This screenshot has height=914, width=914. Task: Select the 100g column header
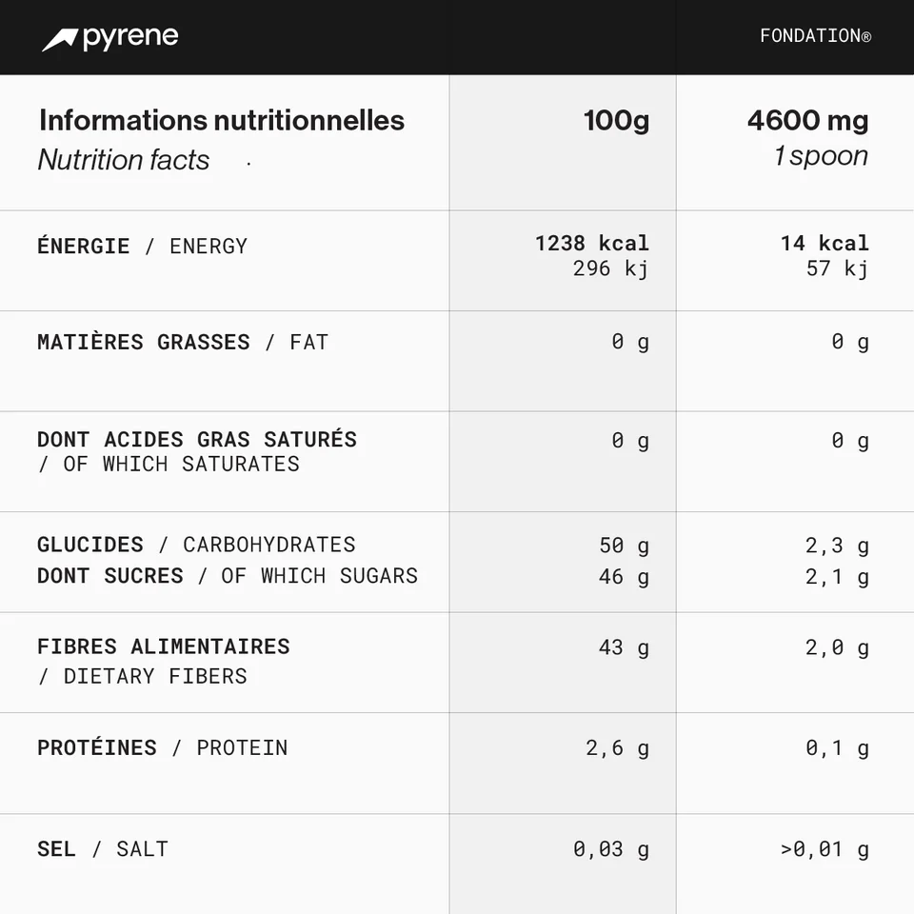616,121
